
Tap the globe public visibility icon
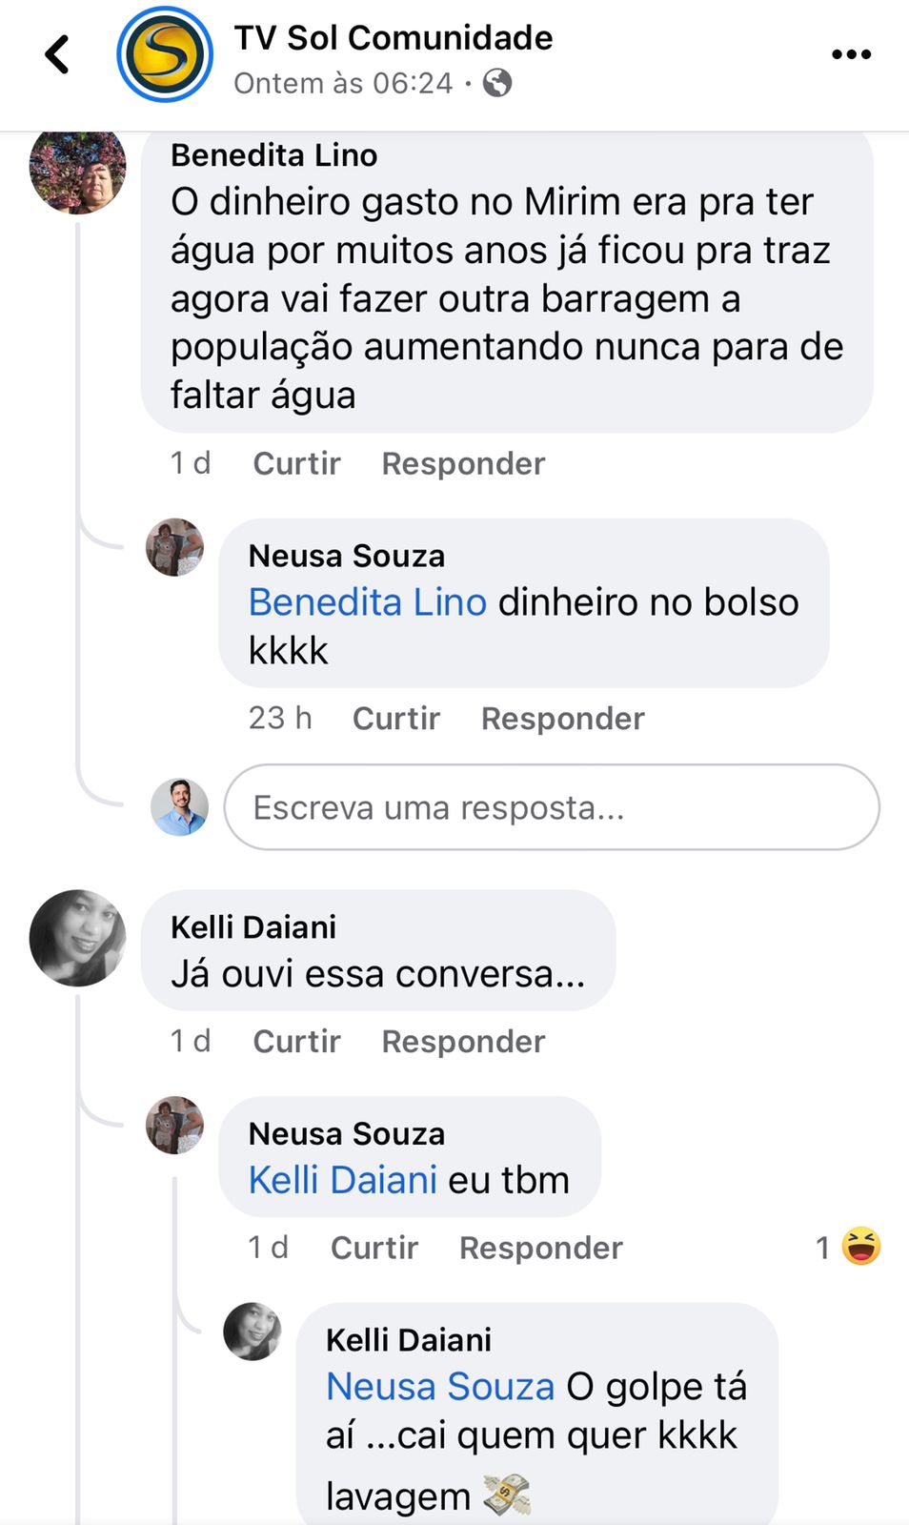click(x=497, y=83)
